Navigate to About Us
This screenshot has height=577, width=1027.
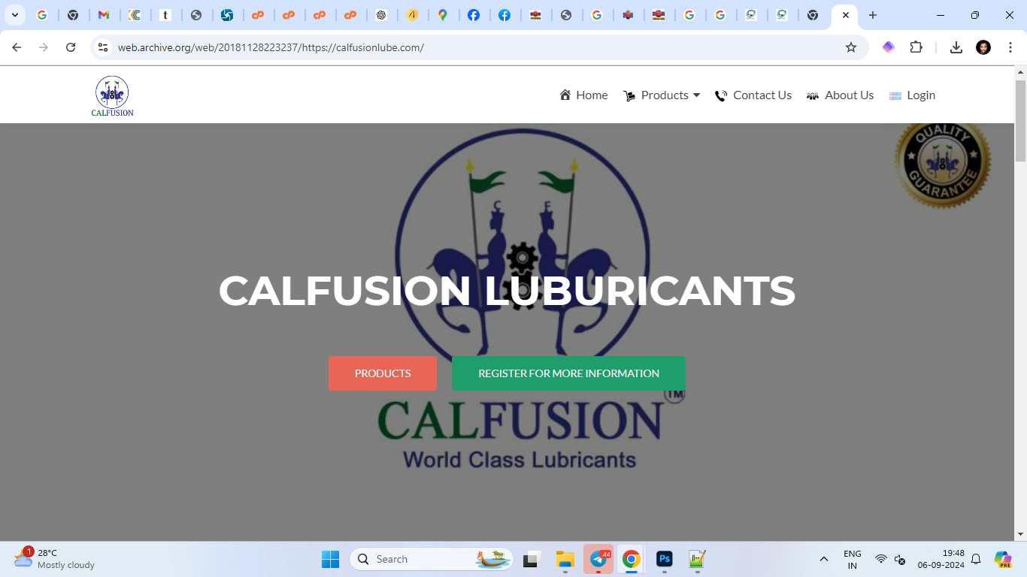(x=840, y=95)
